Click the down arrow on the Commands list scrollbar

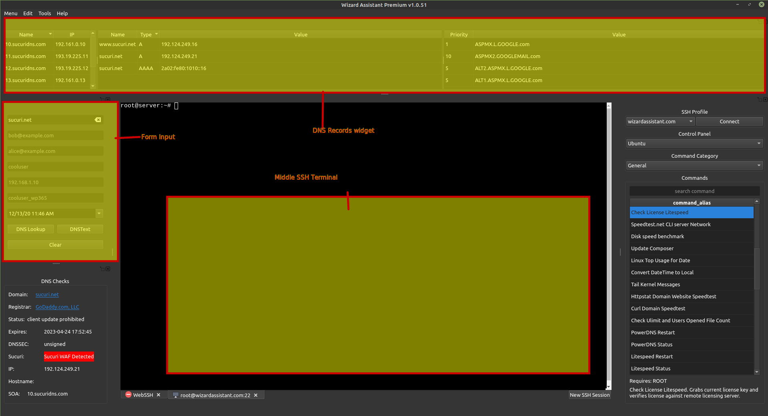point(756,372)
